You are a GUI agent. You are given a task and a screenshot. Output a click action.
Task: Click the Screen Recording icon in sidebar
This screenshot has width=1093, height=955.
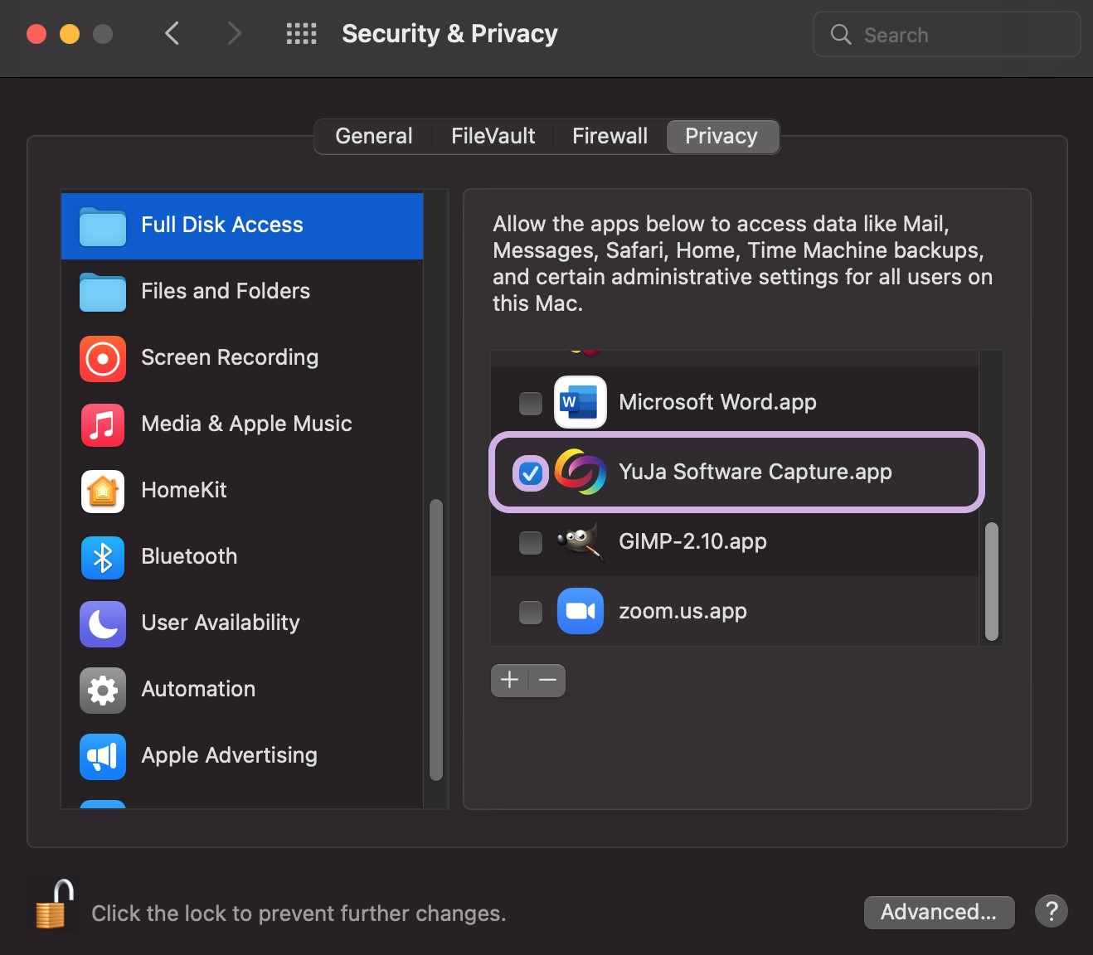coord(103,358)
